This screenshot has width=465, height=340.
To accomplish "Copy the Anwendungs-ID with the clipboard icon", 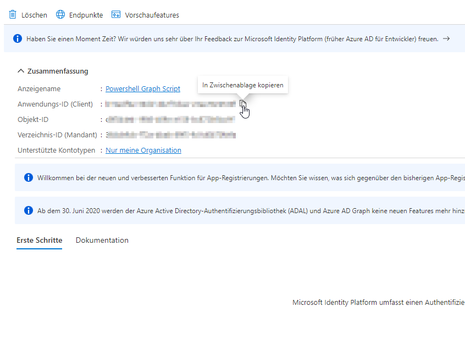I will [242, 104].
